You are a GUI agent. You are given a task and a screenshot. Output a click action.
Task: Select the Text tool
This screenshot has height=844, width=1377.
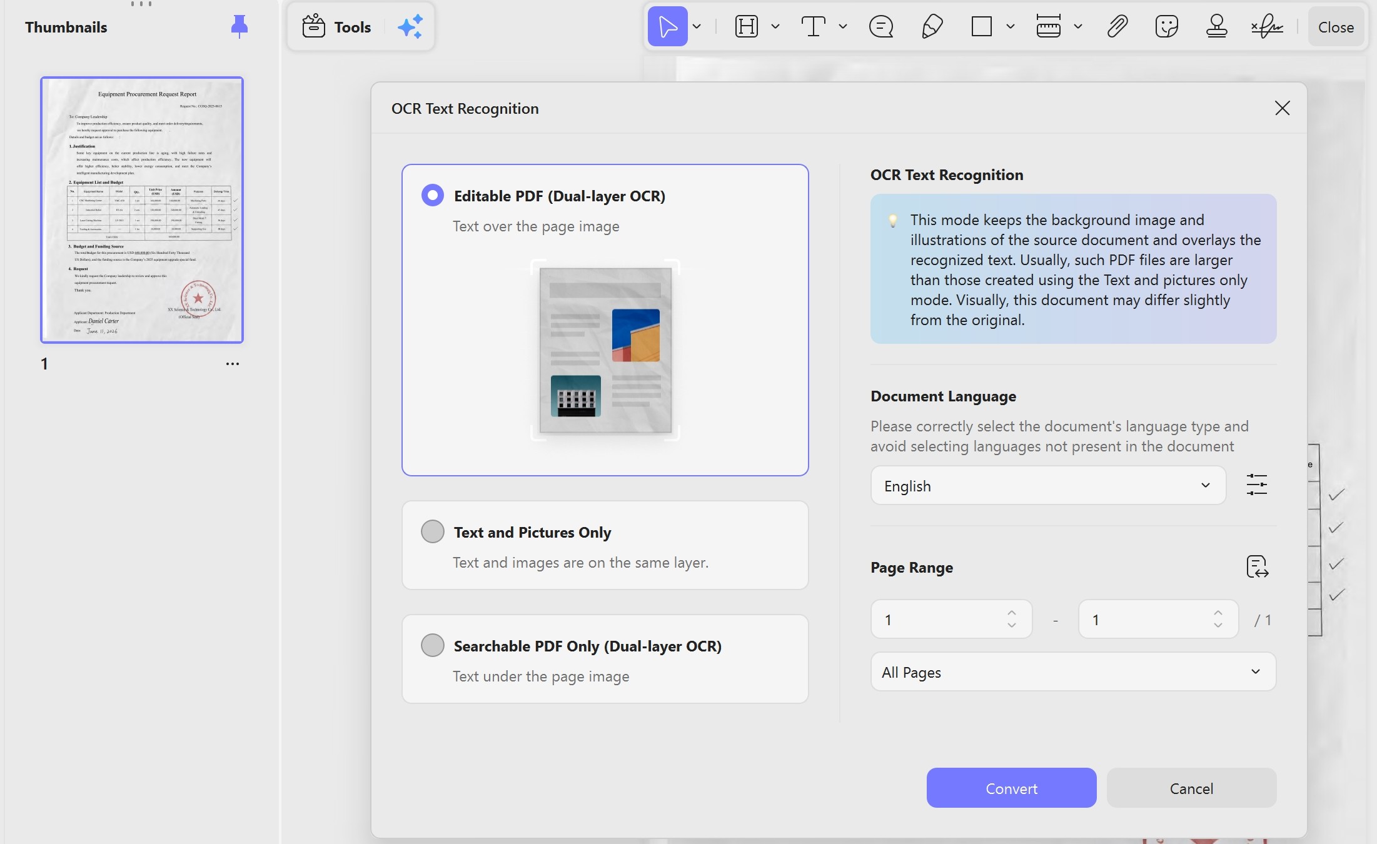[813, 26]
